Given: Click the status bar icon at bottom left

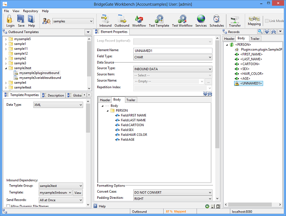Looking at the screenshot, I should tap(5, 212).
